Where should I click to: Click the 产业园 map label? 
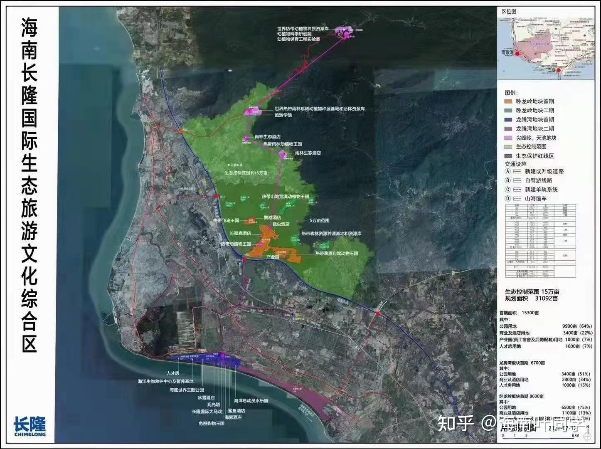tap(272, 258)
